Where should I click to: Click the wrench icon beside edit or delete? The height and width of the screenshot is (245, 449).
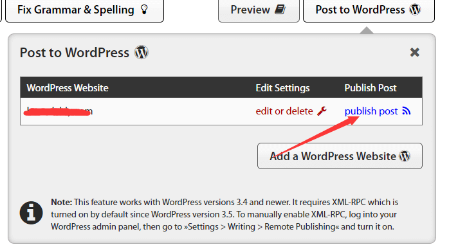(322, 111)
